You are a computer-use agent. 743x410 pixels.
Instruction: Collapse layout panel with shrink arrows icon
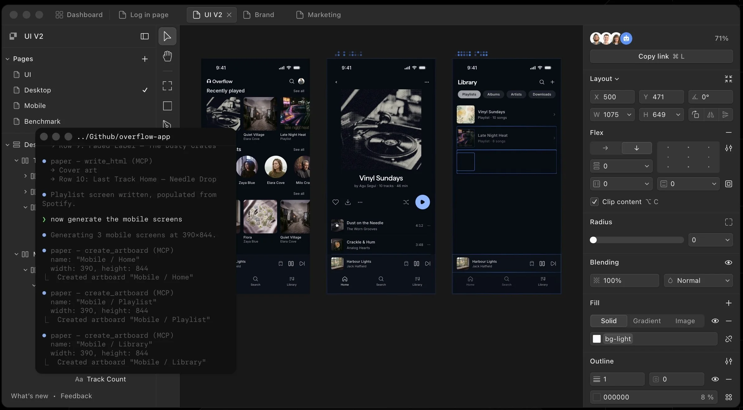pyautogui.click(x=728, y=79)
